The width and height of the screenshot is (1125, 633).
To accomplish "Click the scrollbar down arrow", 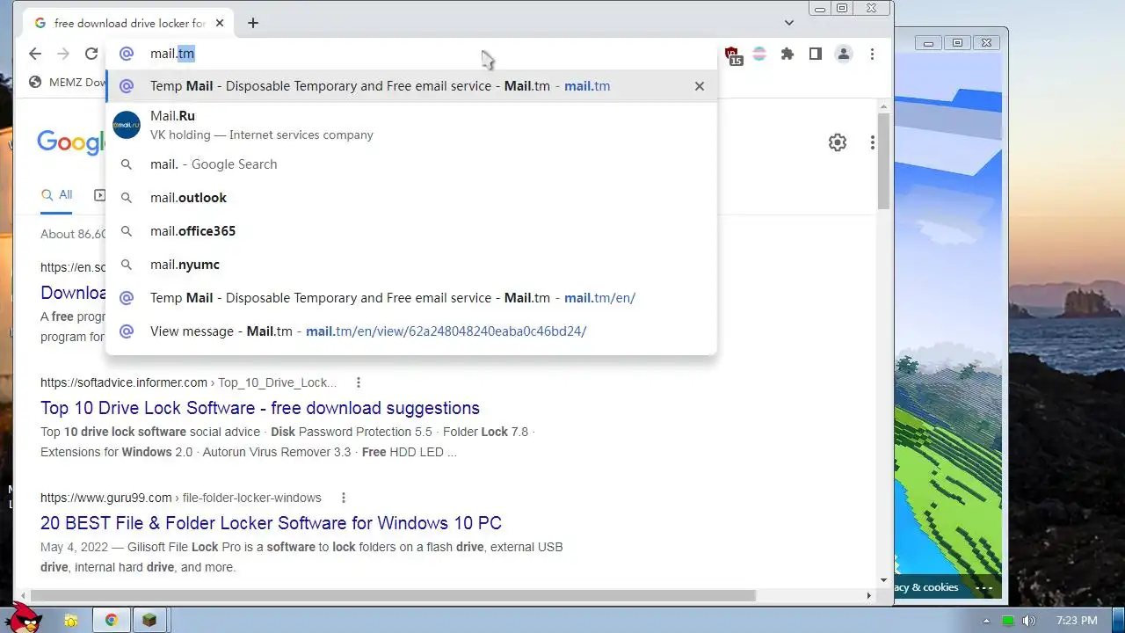I will 884,580.
